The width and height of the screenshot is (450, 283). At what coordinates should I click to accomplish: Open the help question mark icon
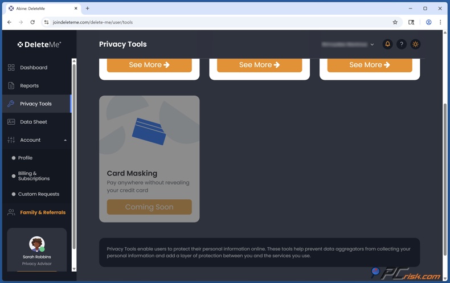pyautogui.click(x=402, y=44)
